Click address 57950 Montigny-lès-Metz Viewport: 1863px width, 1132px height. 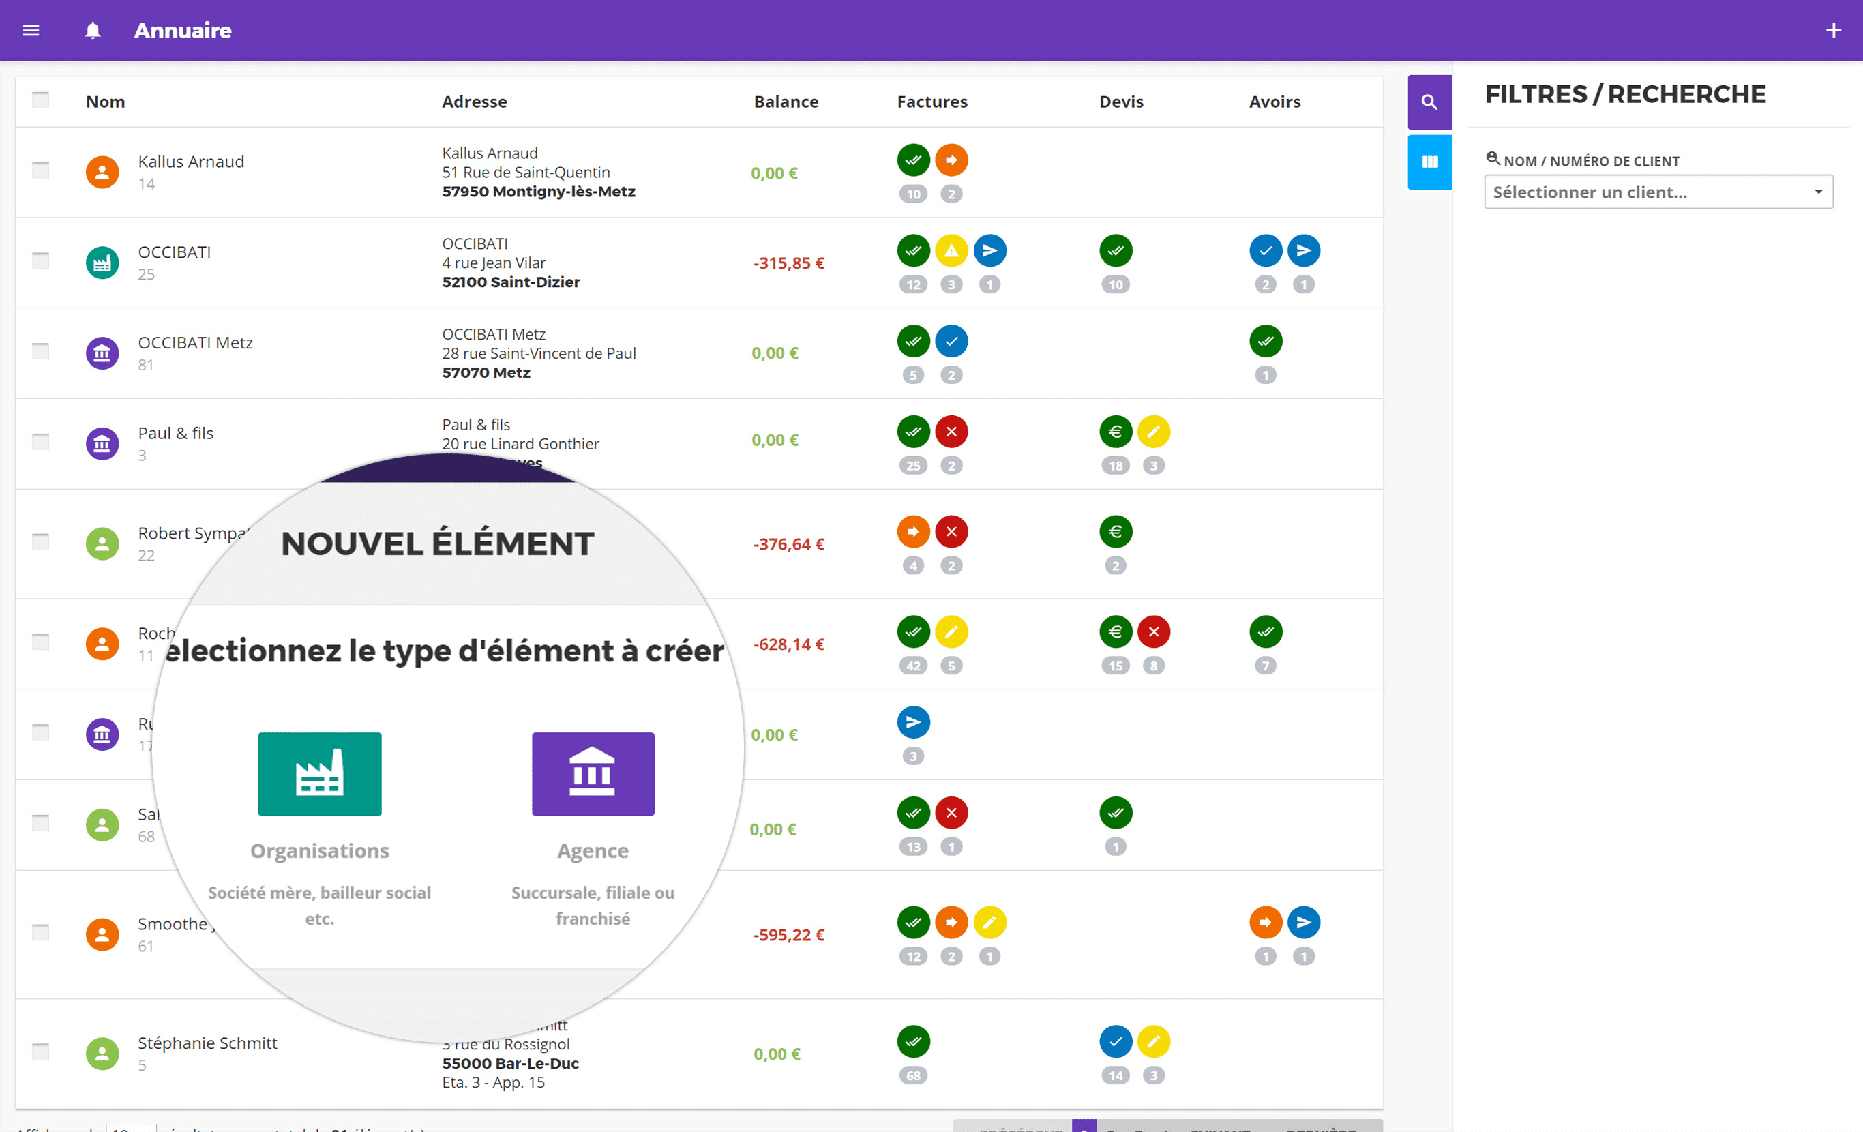538,192
